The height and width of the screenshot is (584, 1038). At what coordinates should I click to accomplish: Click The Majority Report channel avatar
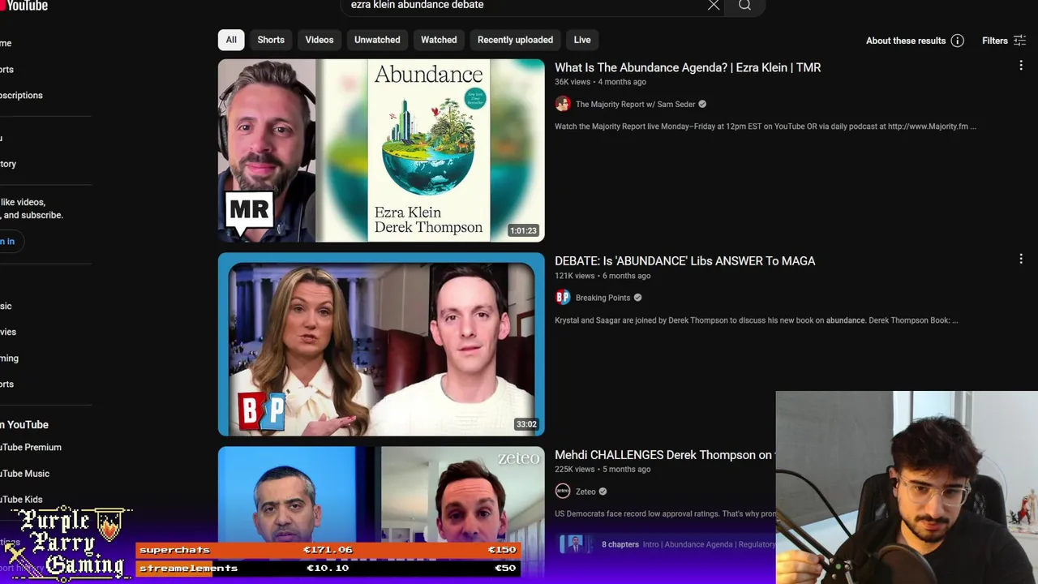(x=563, y=104)
